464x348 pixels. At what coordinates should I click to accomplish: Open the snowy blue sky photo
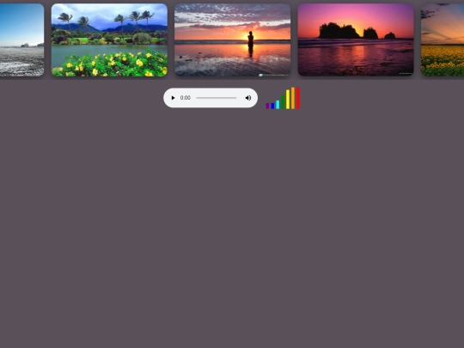click(21, 40)
